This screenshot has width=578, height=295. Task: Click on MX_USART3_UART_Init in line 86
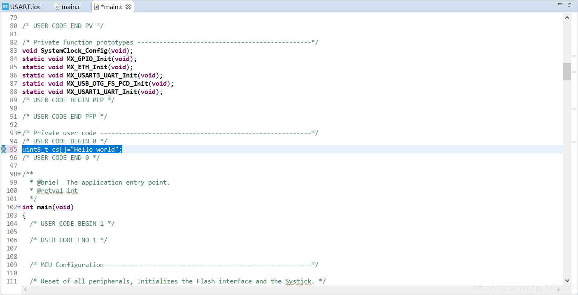(102, 75)
